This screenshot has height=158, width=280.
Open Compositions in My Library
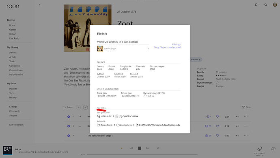point(16,70)
